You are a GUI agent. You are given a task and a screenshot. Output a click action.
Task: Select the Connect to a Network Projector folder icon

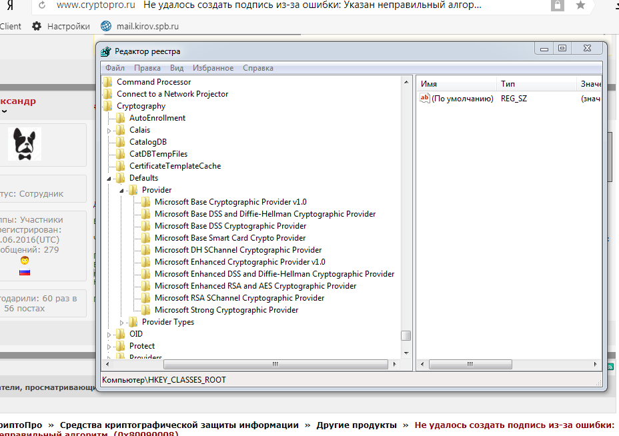(108, 94)
